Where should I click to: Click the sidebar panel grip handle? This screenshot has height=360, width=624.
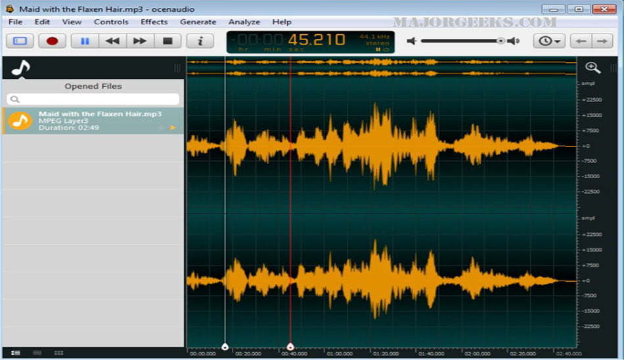tap(177, 68)
